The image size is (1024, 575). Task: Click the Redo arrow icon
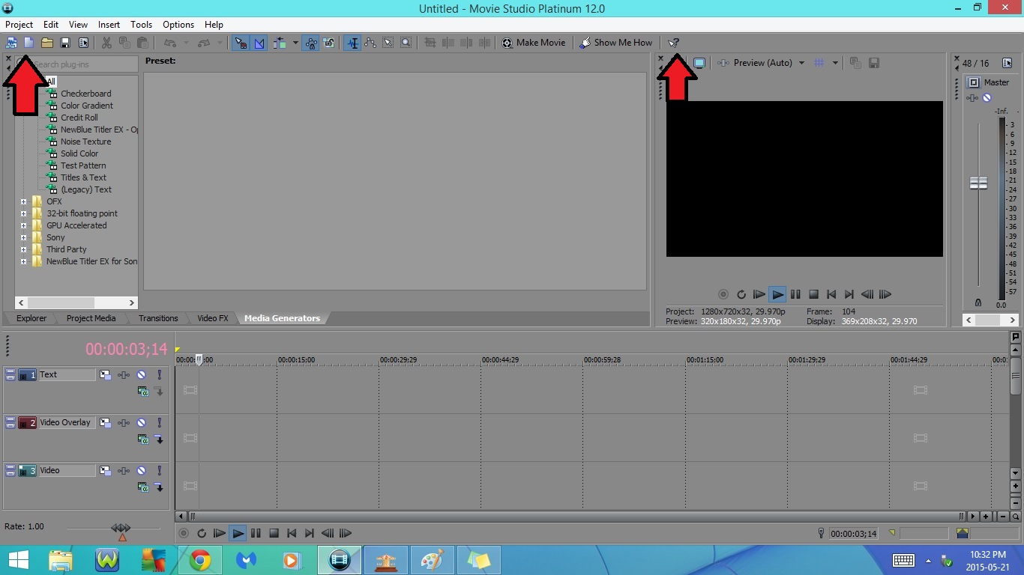point(203,43)
